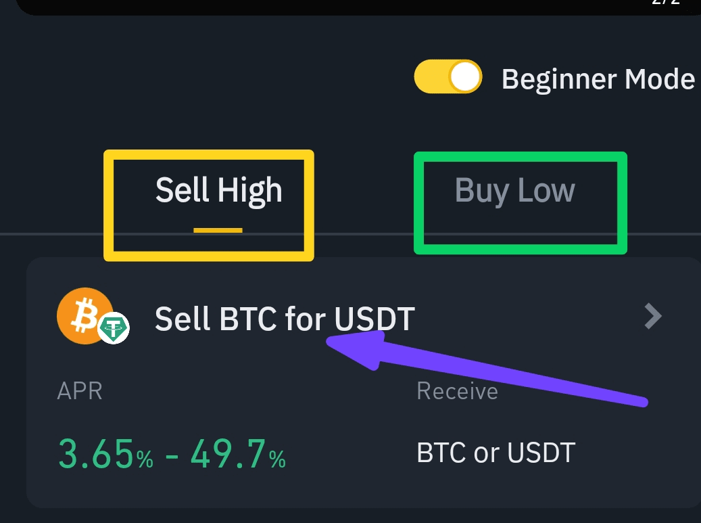Toggle the Beginner Mode switch
The width and height of the screenshot is (701, 523).
pos(448,77)
